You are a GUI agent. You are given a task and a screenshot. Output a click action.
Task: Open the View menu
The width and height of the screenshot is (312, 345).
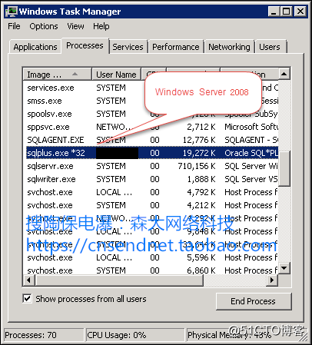(75, 26)
